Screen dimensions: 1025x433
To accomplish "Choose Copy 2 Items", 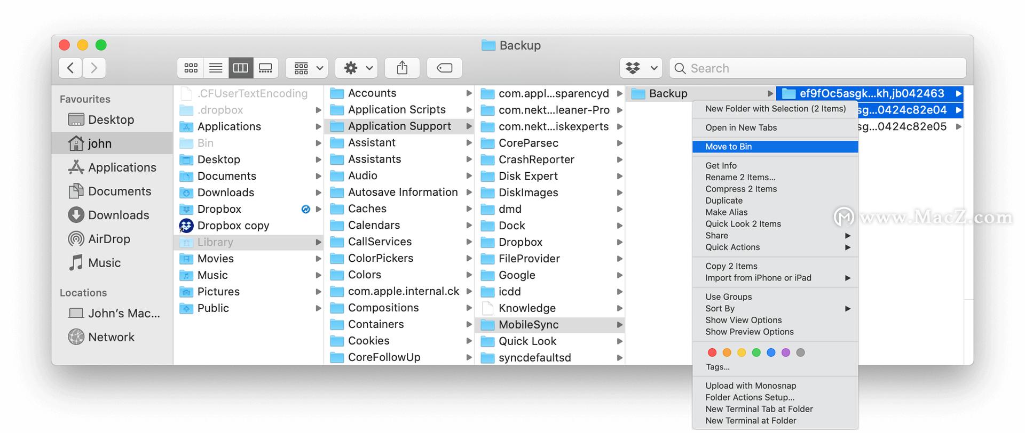I will coord(775,267).
